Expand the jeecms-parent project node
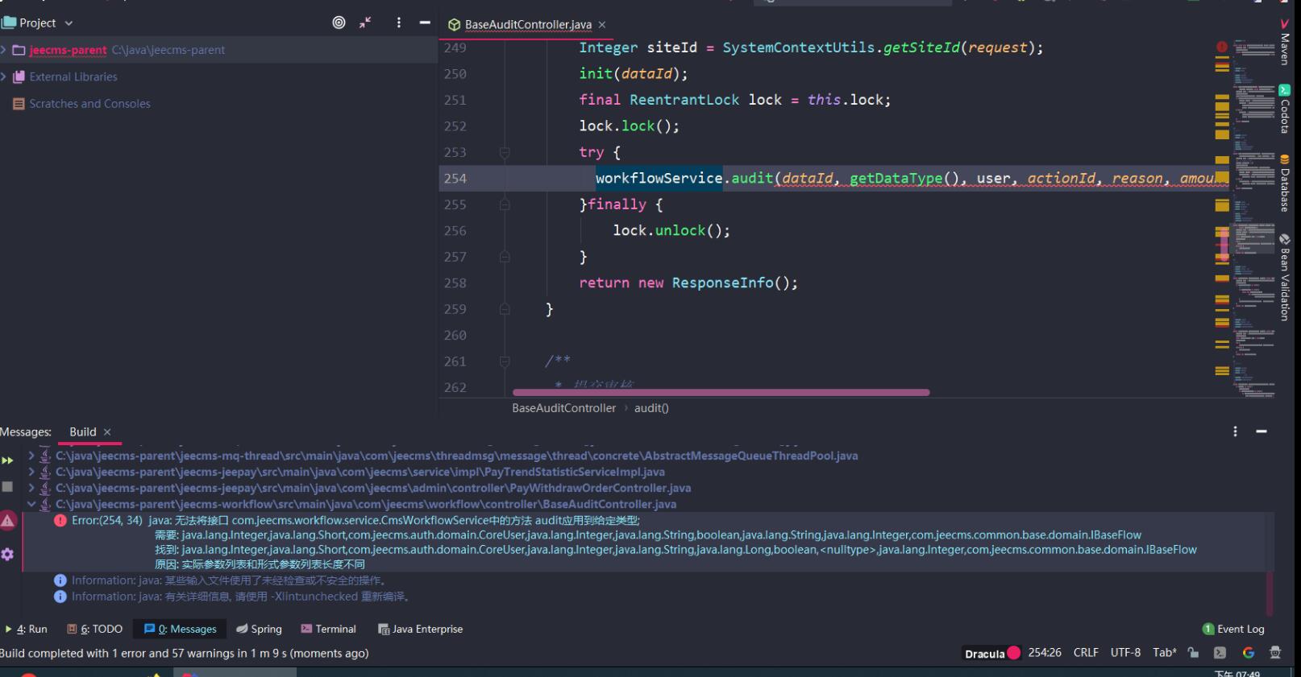Screen dimensions: 1301x677 tap(5, 50)
